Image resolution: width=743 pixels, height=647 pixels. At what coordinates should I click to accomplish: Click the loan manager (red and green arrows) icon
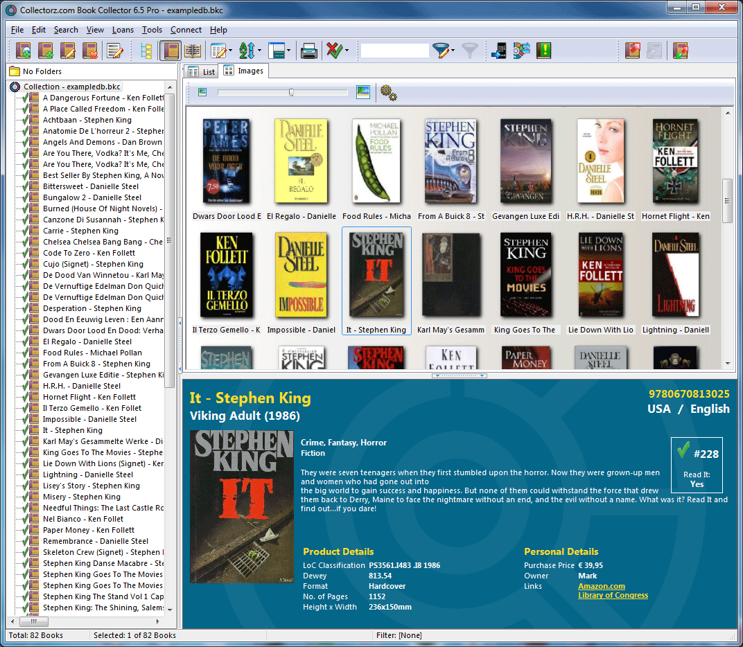click(681, 50)
